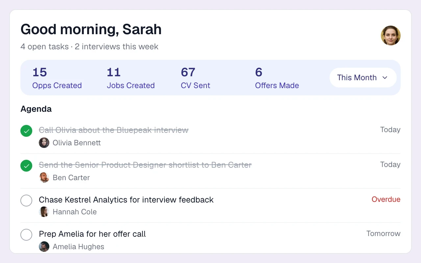Open Sarah's profile avatar
This screenshot has width=421, height=263.
point(391,36)
